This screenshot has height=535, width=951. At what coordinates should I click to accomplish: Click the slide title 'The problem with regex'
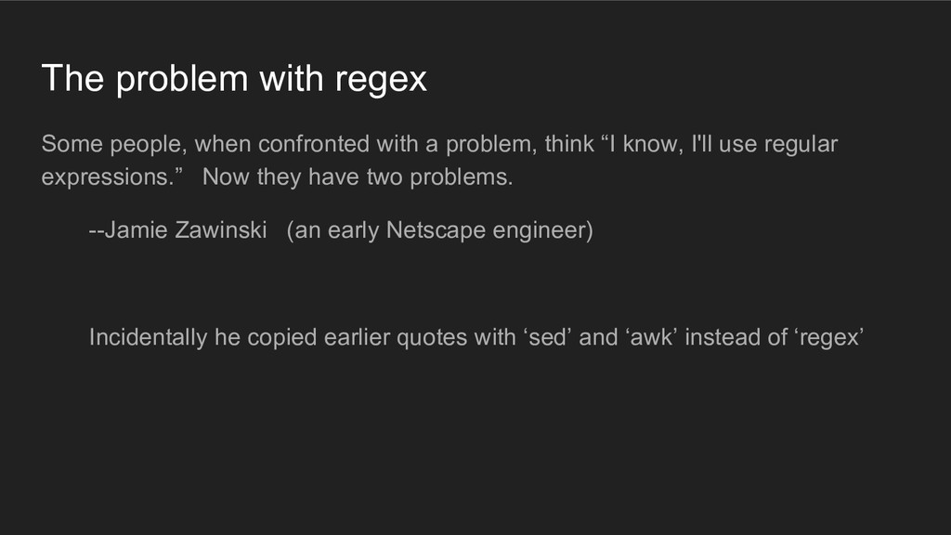point(234,79)
